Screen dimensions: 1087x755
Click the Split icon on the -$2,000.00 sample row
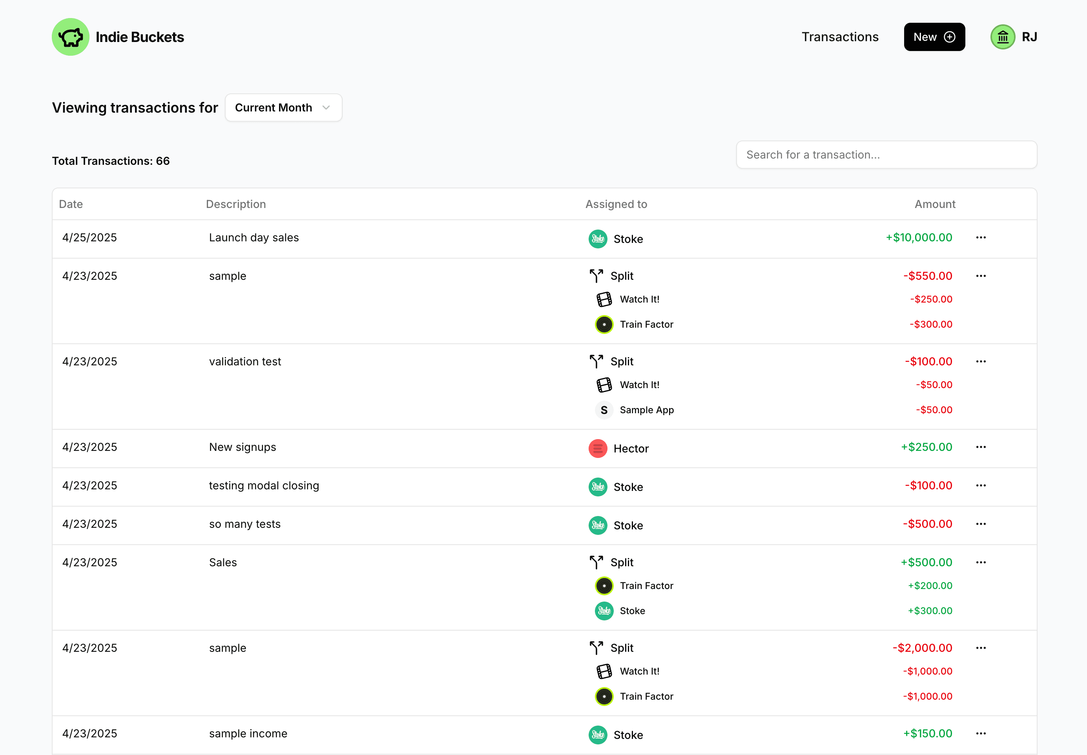(x=597, y=647)
